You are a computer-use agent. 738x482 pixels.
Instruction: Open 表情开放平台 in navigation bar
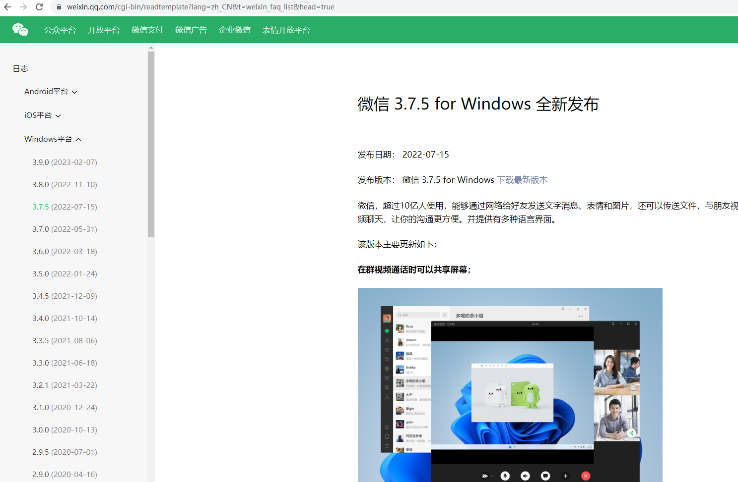[x=286, y=30]
